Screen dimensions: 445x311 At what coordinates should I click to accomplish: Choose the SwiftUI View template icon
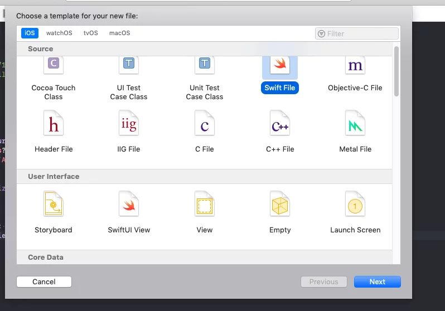point(129,204)
